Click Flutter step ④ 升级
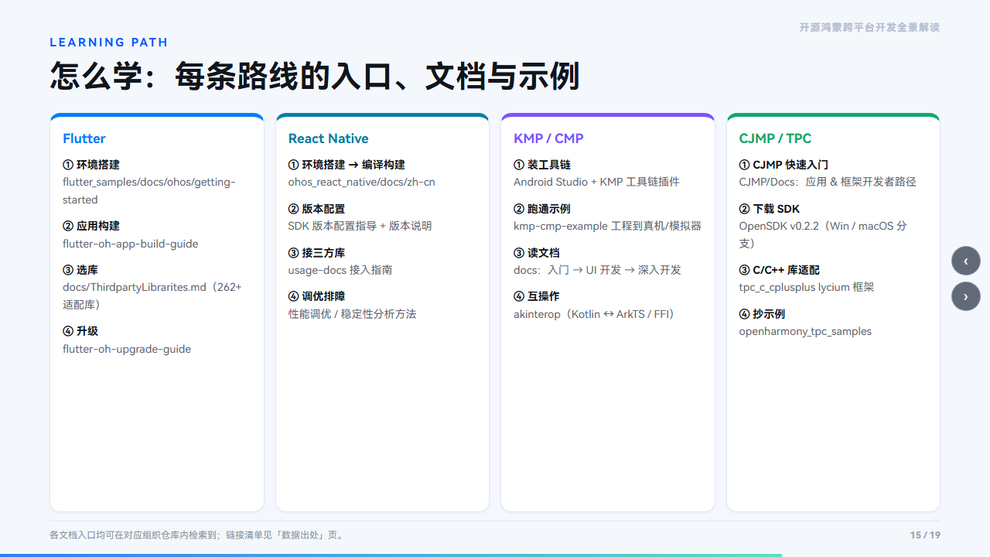This screenshot has width=990, height=557. [80, 331]
